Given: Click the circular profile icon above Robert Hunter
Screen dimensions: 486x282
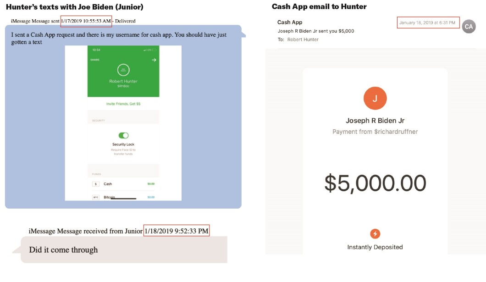Looking at the screenshot, I should pos(123,70).
